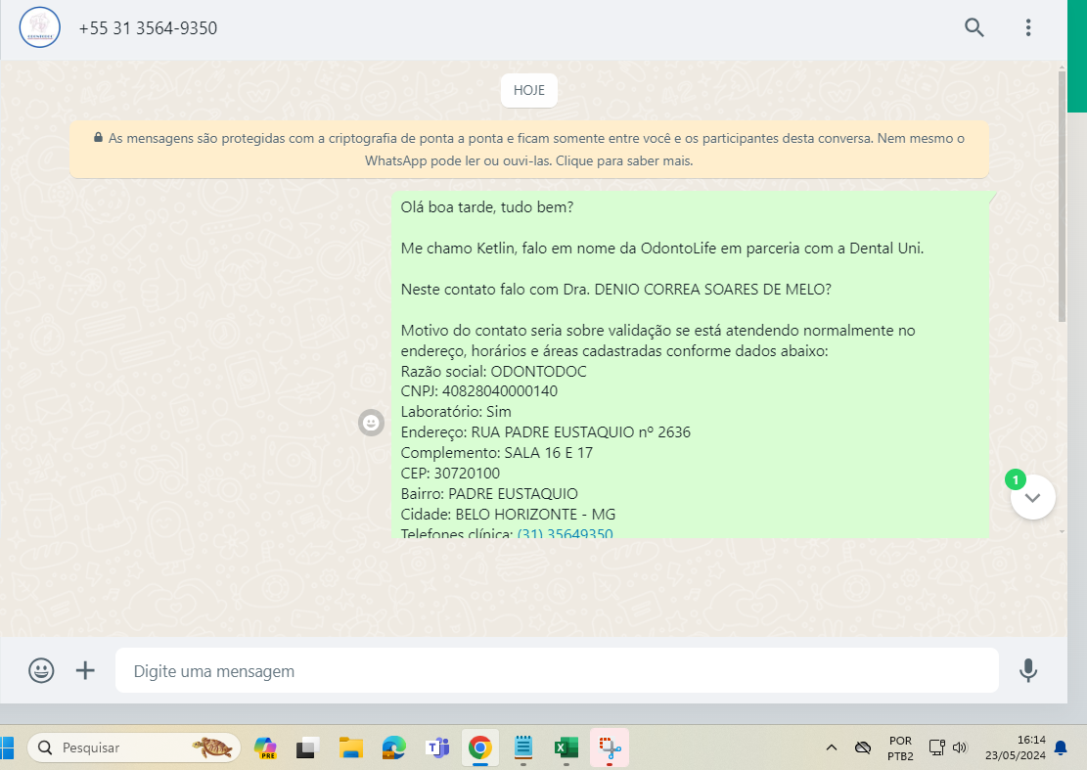Click the Olá boa tarde greeting text
This screenshot has height=770, width=1087.
click(486, 207)
